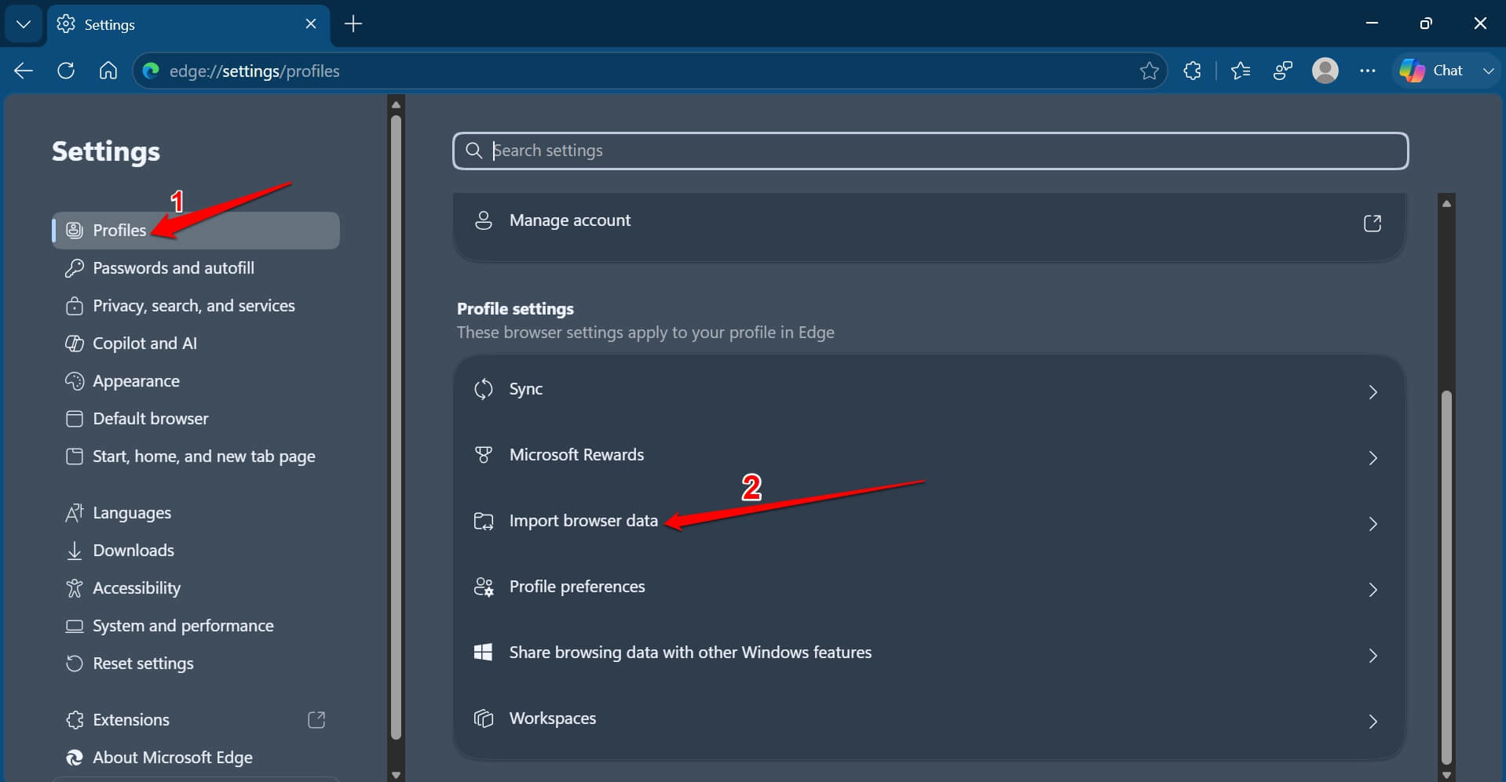
Task: Click the Microsoft Rewards trophy icon
Action: [x=484, y=455]
